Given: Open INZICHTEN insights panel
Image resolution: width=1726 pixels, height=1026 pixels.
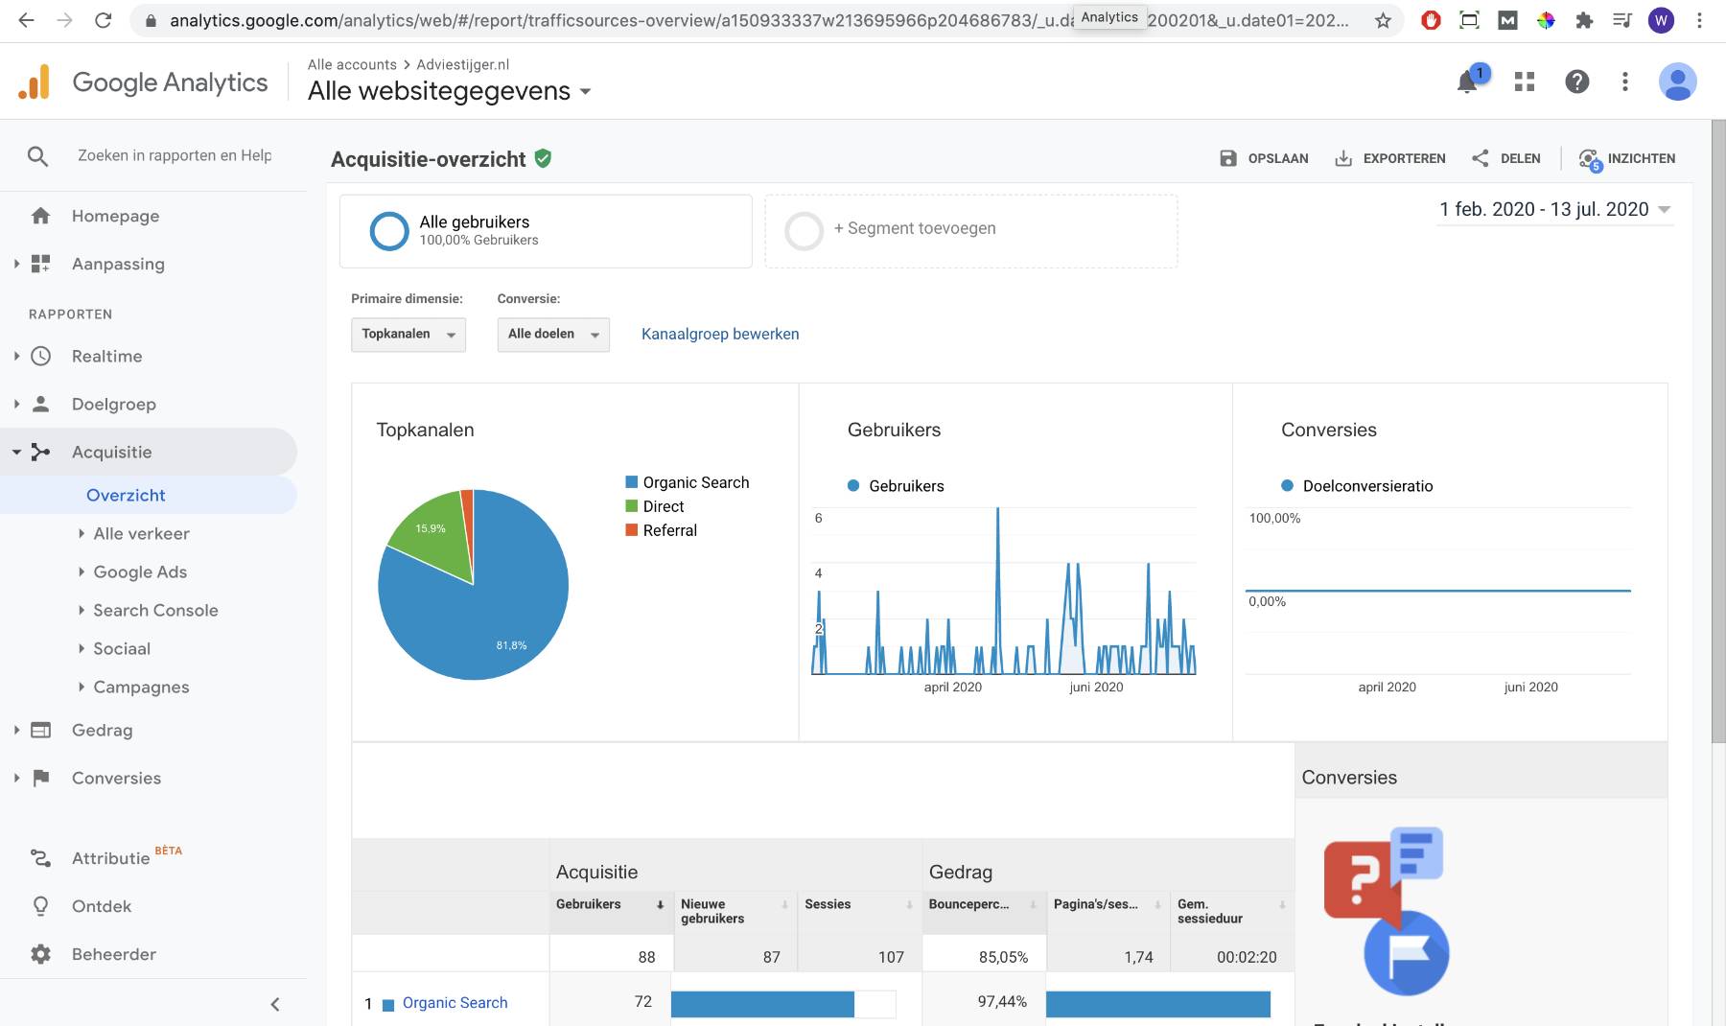Looking at the screenshot, I should [1627, 158].
